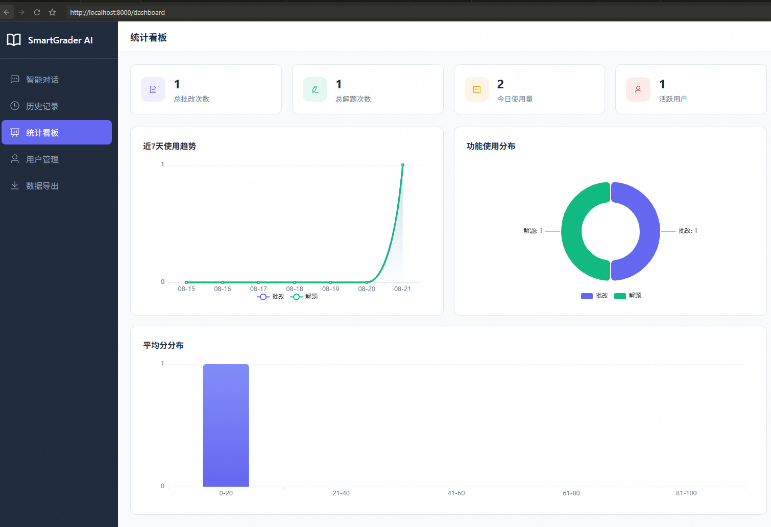This screenshot has height=527, width=771.
Task: Click the person icon on 活跃用户 card
Action: coord(638,89)
